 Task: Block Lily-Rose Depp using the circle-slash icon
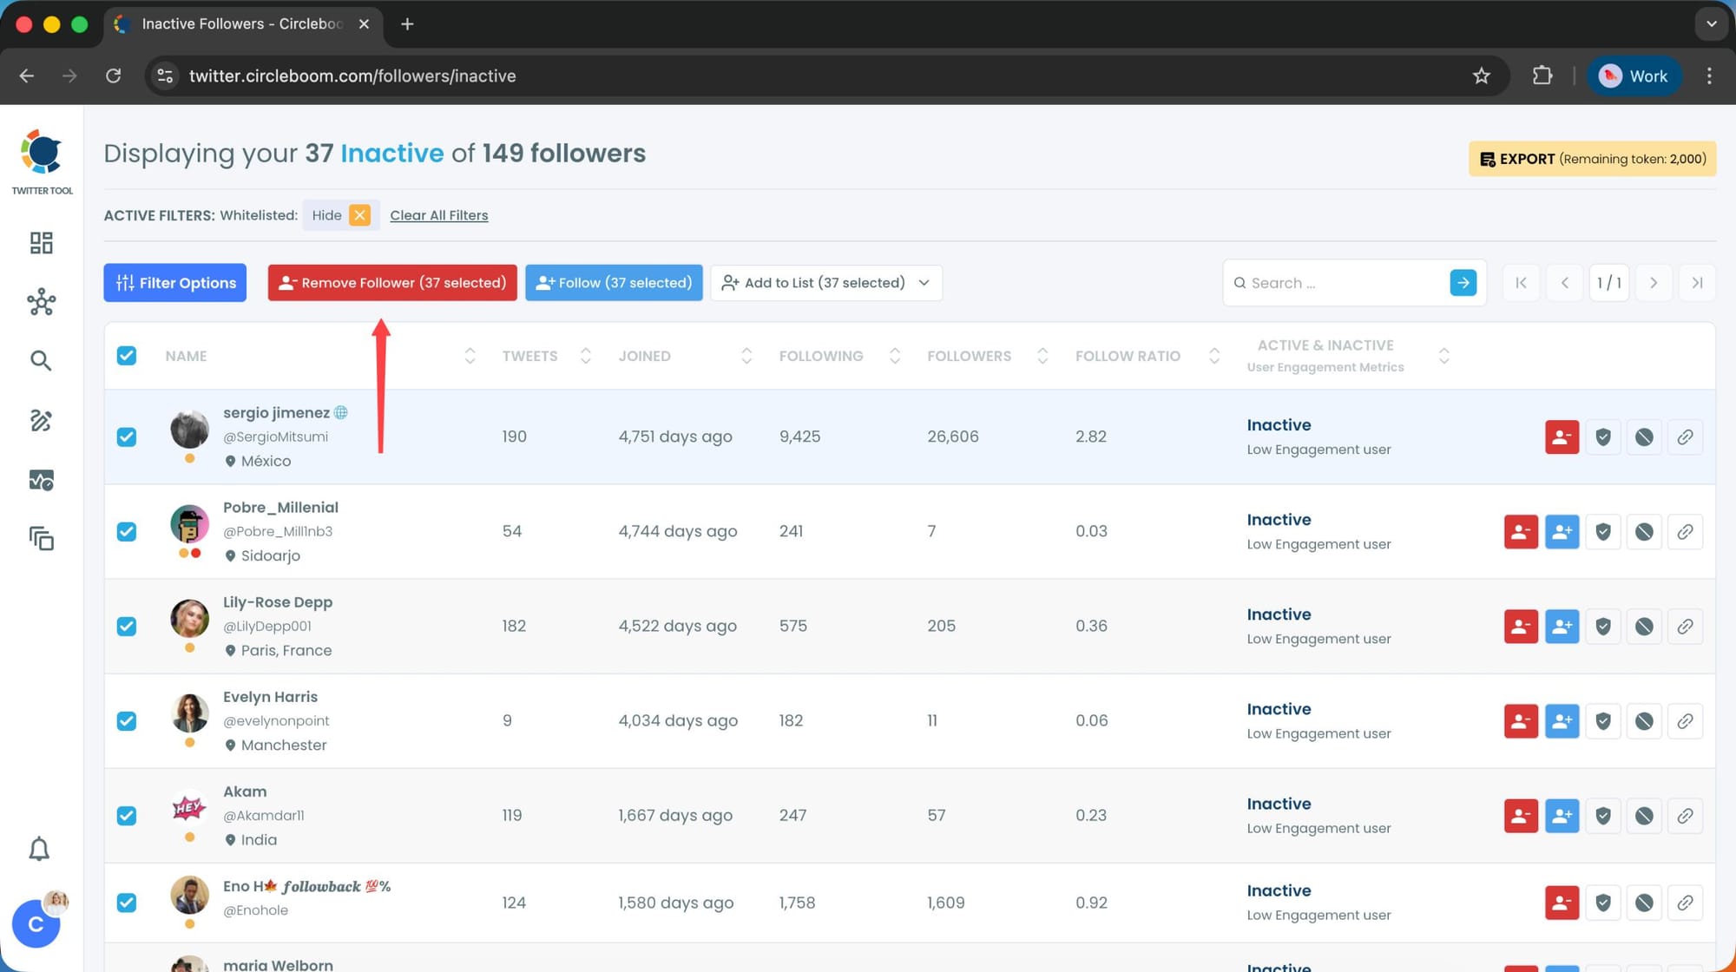(1644, 626)
